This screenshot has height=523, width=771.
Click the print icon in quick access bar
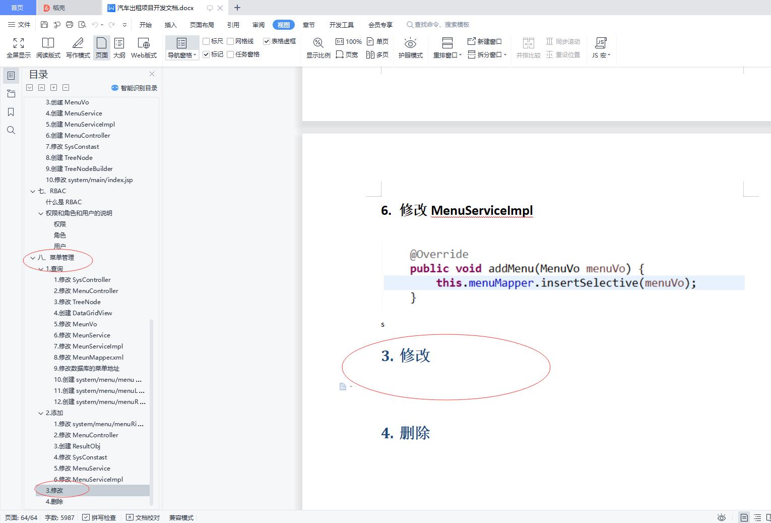pyautogui.click(x=70, y=24)
